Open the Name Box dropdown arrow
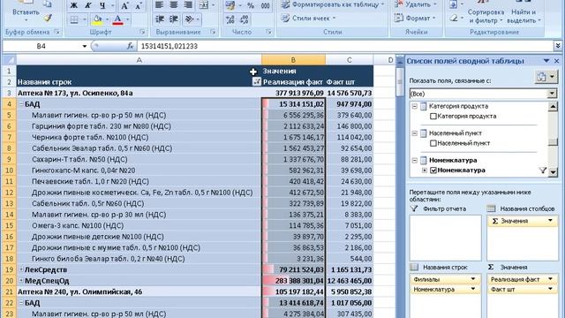Viewport: 565px width, 318px height. tap(85, 46)
